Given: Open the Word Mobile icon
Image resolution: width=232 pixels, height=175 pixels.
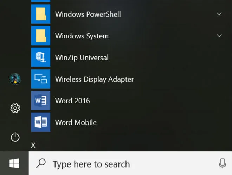Looking at the screenshot, I should coord(41,122).
